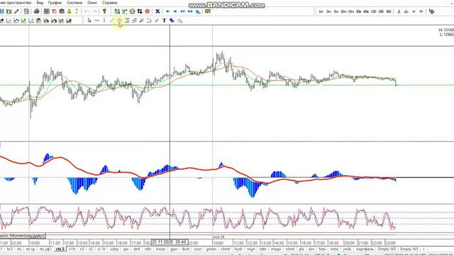
Task: Open the mtss workspace tab
Action: coord(334,249)
